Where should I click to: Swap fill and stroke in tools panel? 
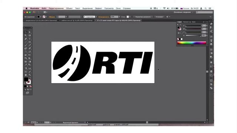point(30,78)
